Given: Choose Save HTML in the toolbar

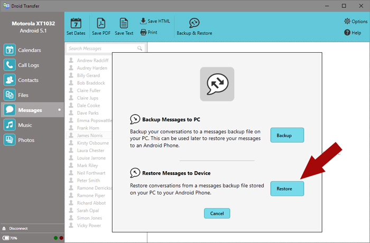Looking at the screenshot, I should pyautogui.click(x=155, y=21).
